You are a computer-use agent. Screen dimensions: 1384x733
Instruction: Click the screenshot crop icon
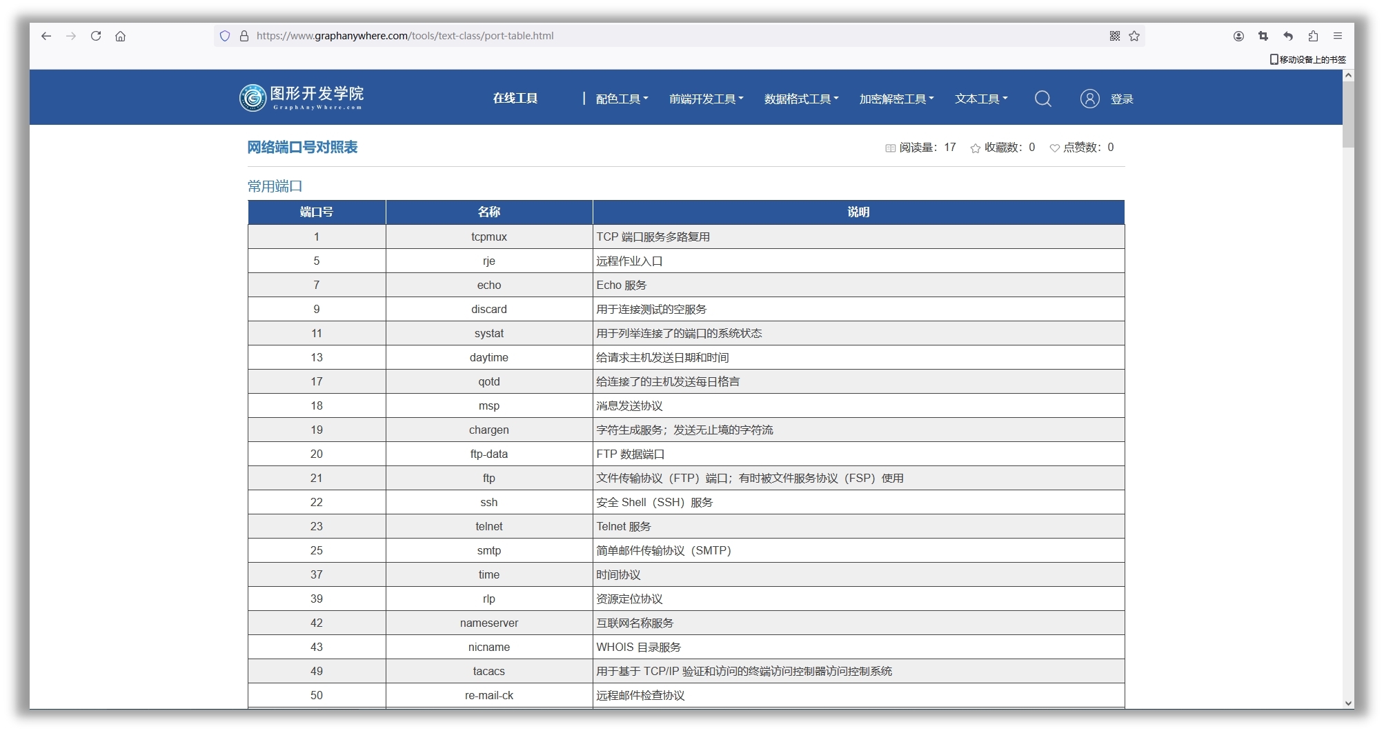point(1263,36)
